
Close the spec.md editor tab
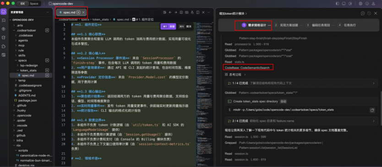(83, 12)
